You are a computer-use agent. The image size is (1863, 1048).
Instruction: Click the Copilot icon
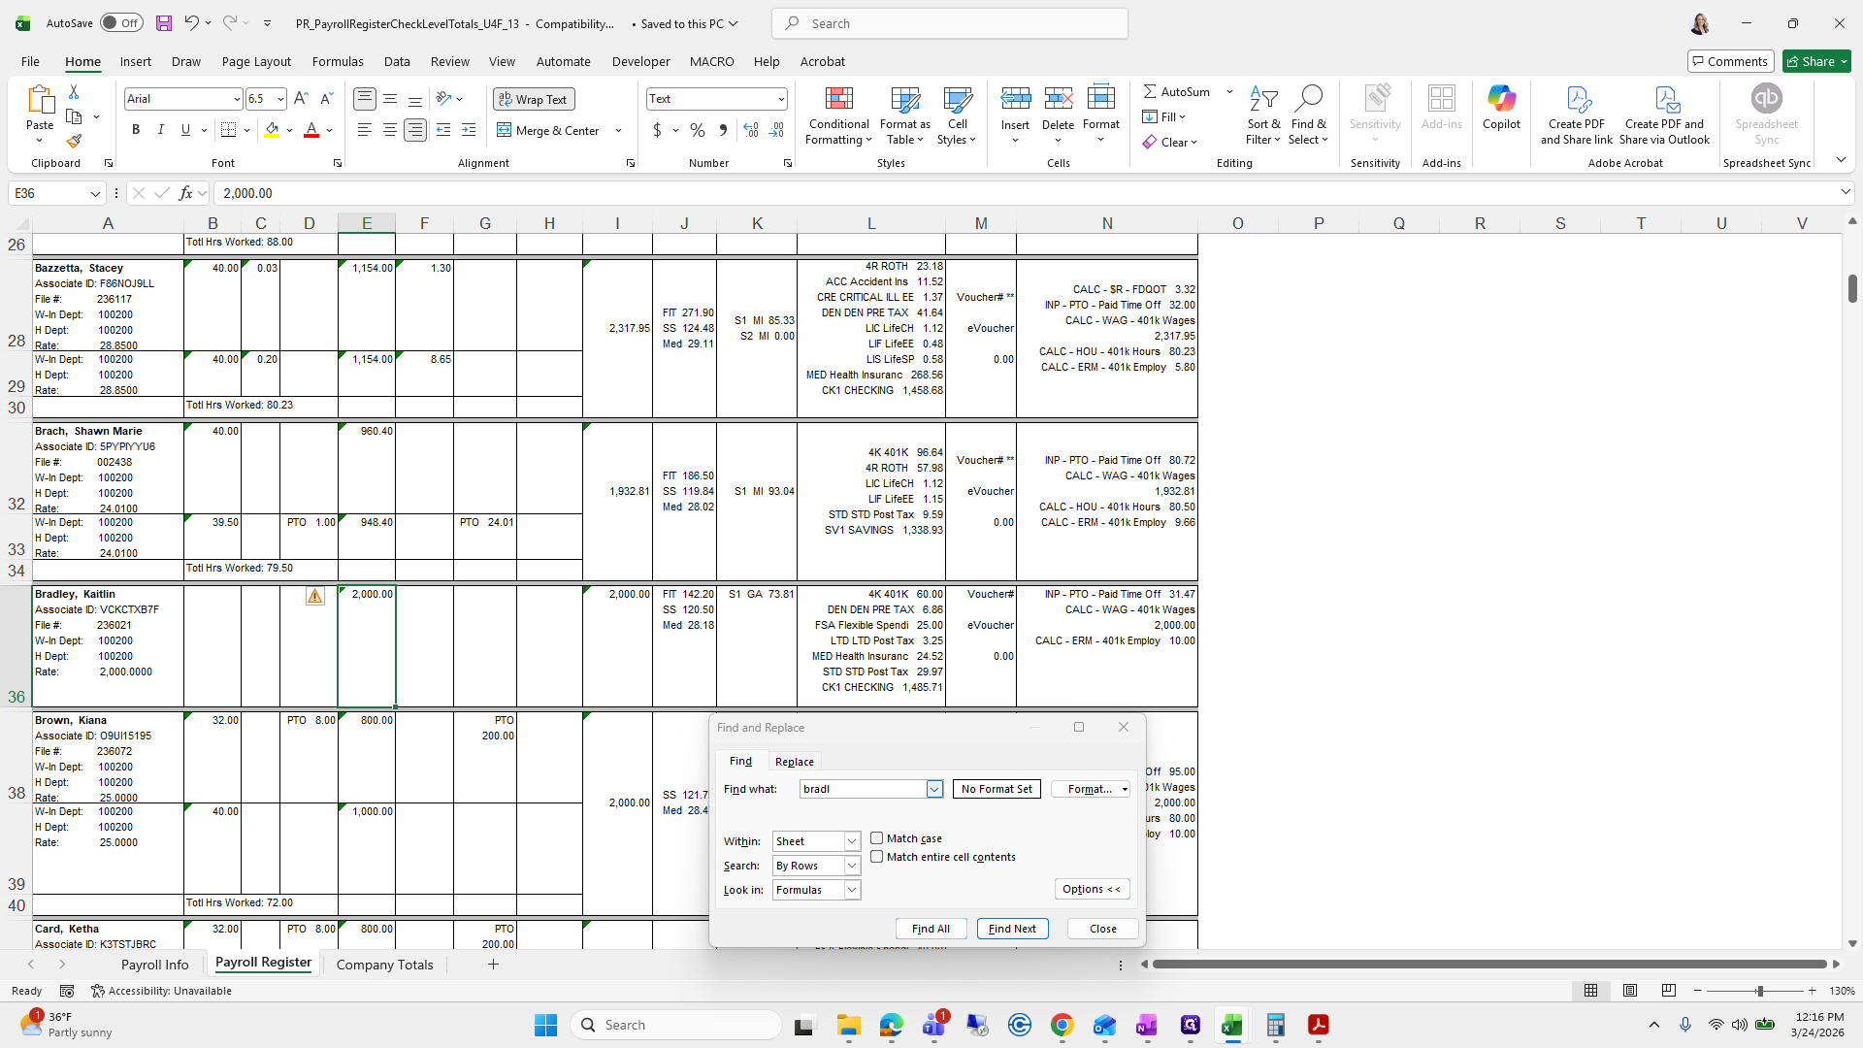(x=1501, y=107)
